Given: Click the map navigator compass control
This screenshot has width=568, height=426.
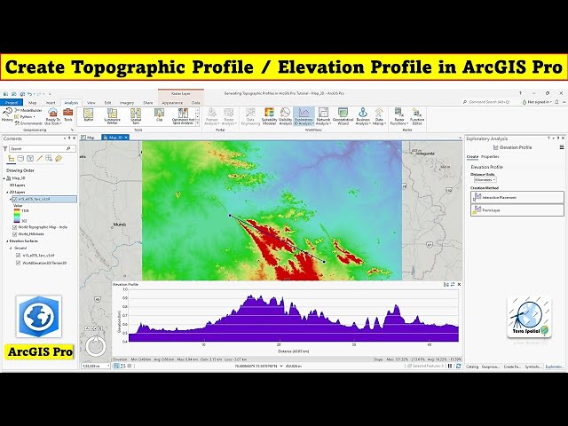Looking at the screenshot, I should (x=96, y=345).
